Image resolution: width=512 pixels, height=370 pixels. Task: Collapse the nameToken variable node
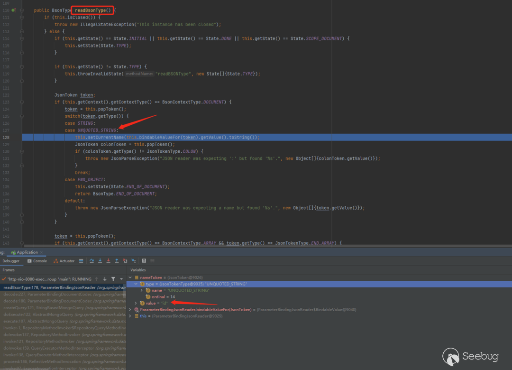click(130, 277)
